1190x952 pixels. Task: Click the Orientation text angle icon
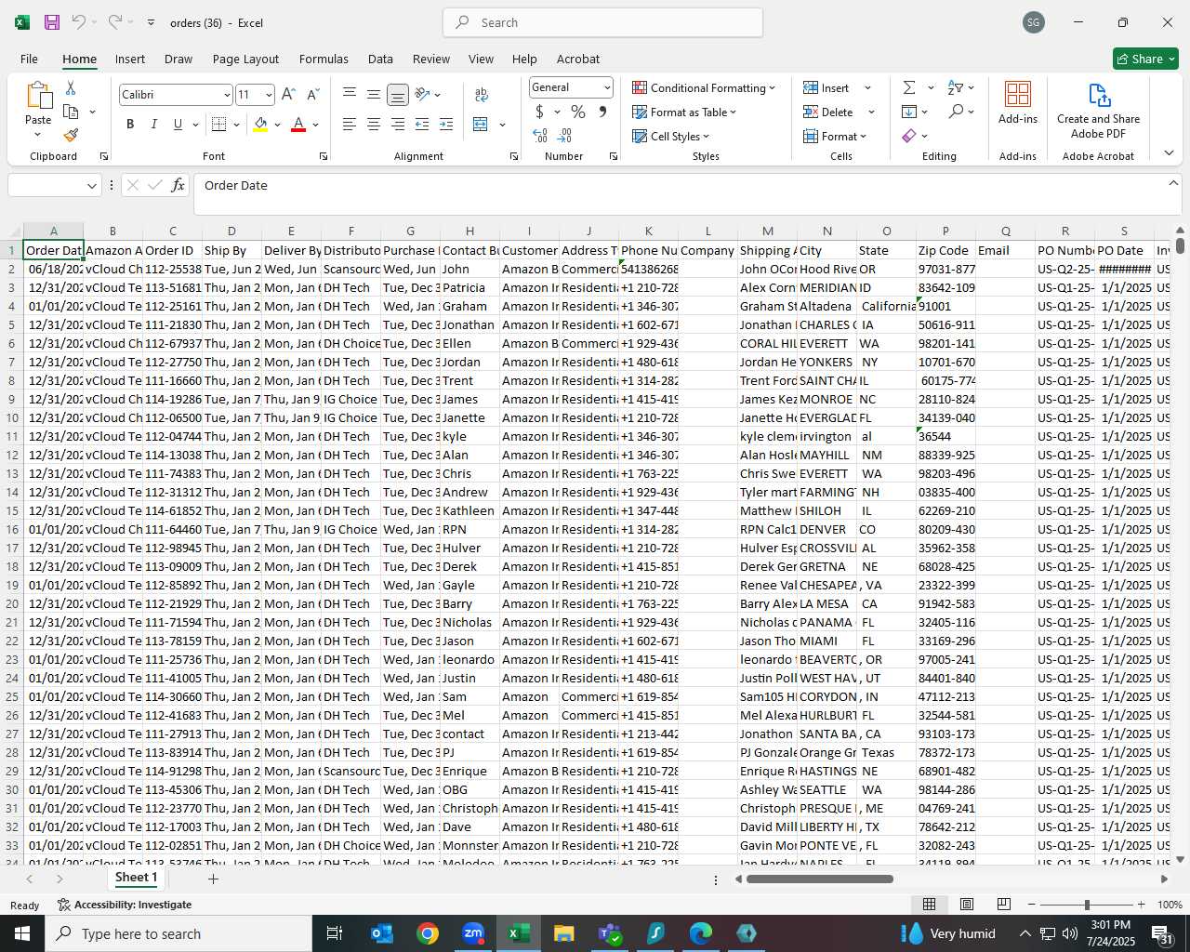coord(423,94)
